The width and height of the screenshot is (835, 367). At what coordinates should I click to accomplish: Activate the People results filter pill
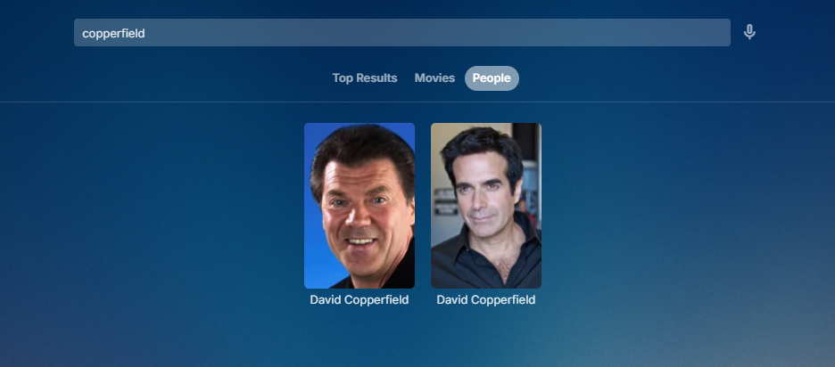click(x=492, y=78)
